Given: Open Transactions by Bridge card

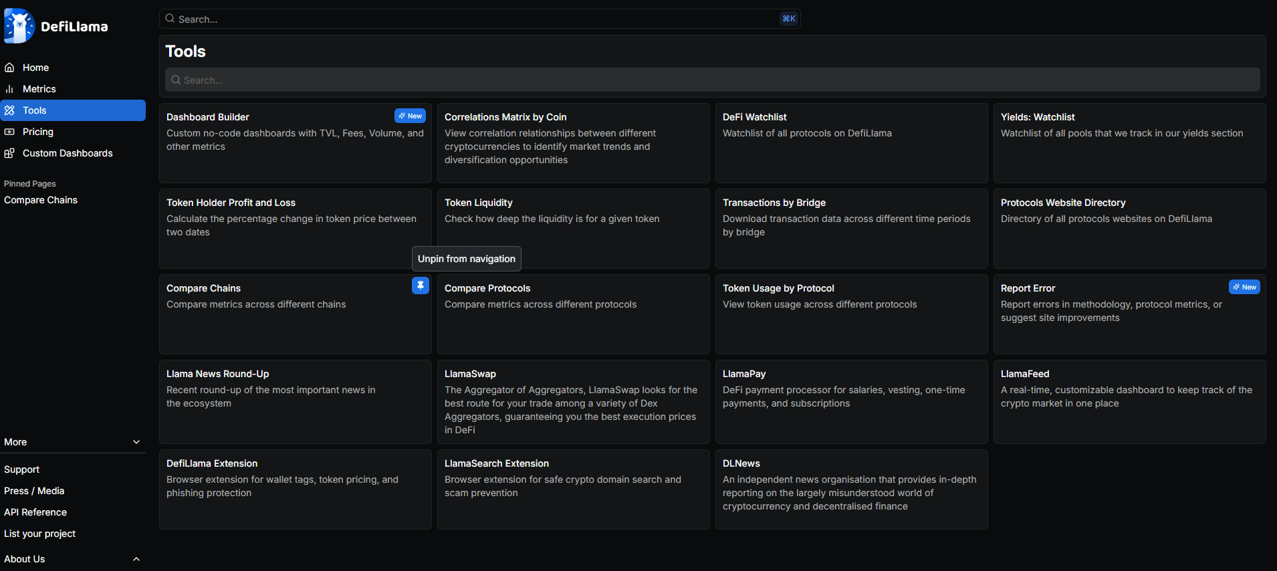Looking at the screenshot, I should [852, 229].
